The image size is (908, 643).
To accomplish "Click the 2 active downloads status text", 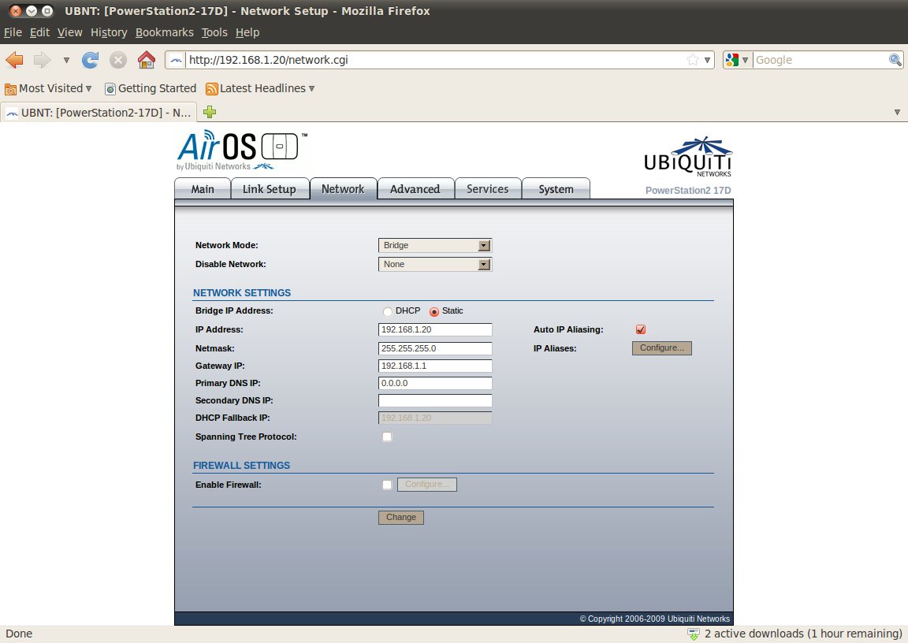I will pyautogui.click(x=802, y=634).
